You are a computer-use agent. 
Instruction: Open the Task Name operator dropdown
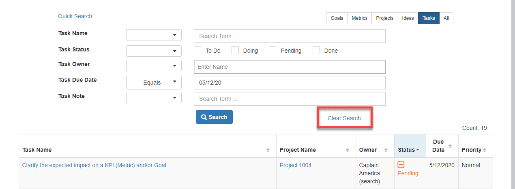154,35
